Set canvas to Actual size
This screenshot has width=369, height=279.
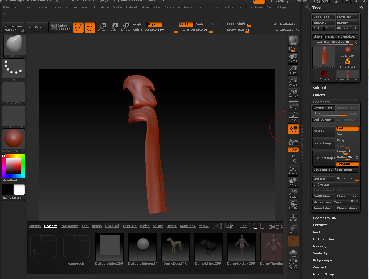point(293,82)
